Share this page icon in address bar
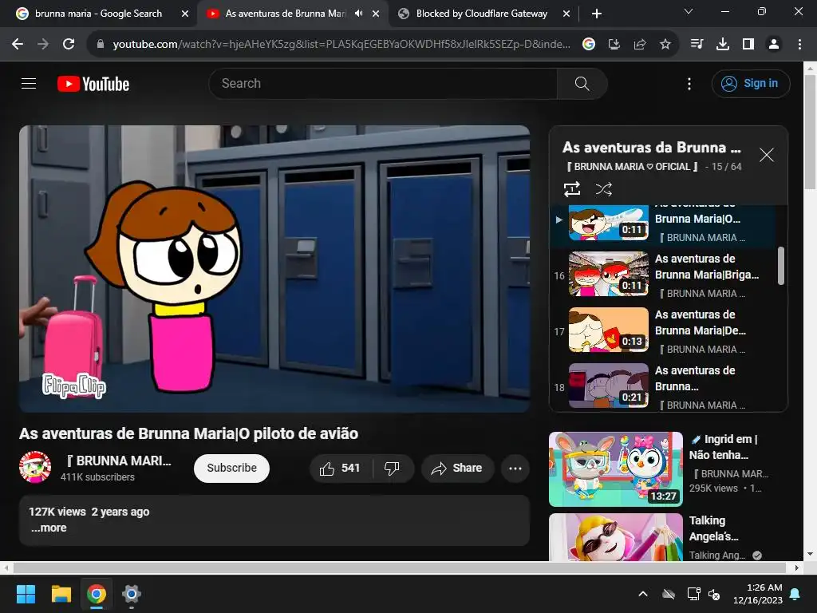Image resolution: width=817 pixels, height=613 pixels. click(x=640, y=45)
